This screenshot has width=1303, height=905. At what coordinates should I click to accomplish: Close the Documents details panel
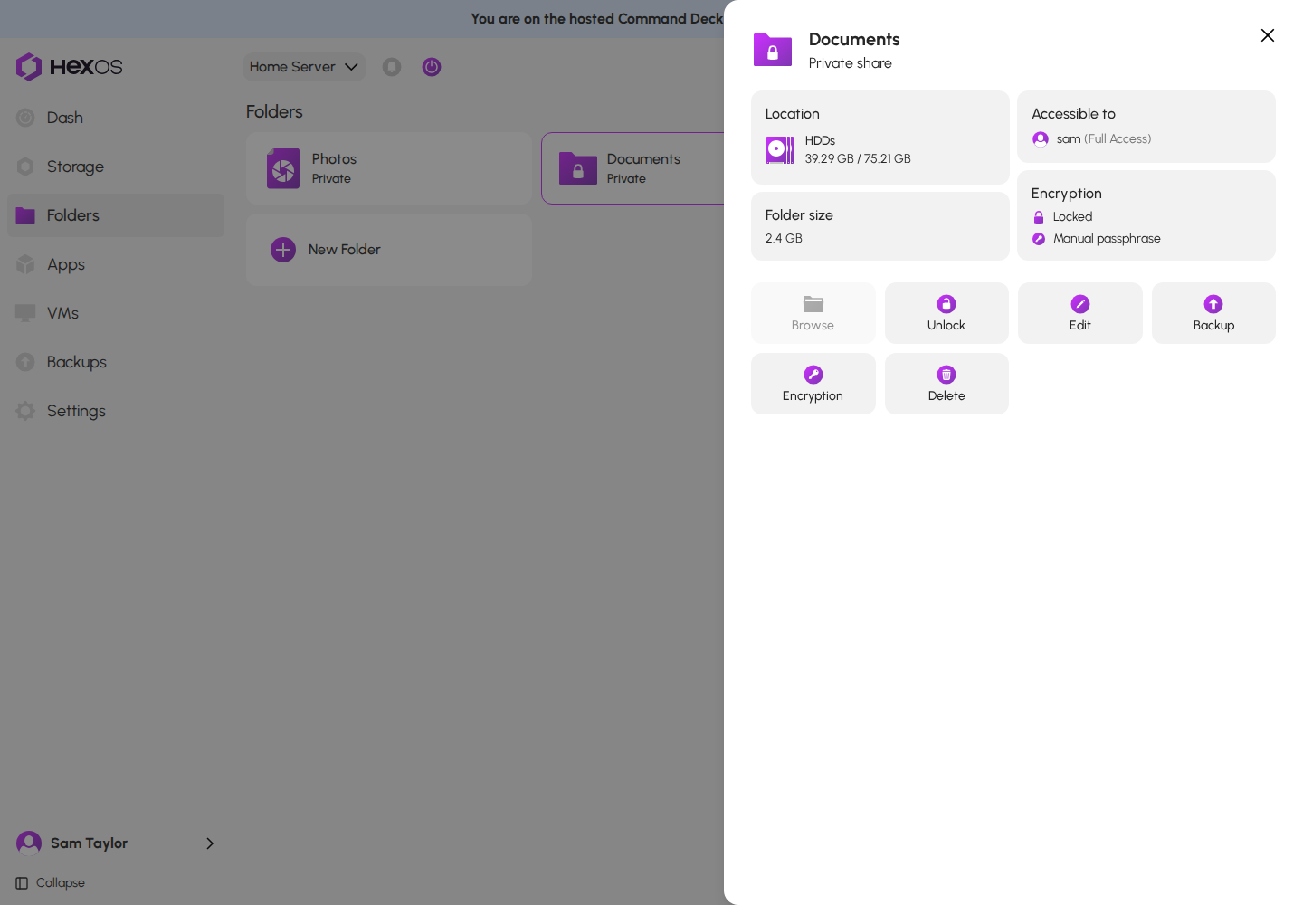point(1268,35)
